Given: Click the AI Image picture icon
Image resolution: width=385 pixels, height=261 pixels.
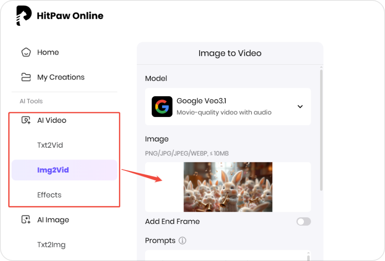Looking at the screenshot, I should [x=25, y=219].
